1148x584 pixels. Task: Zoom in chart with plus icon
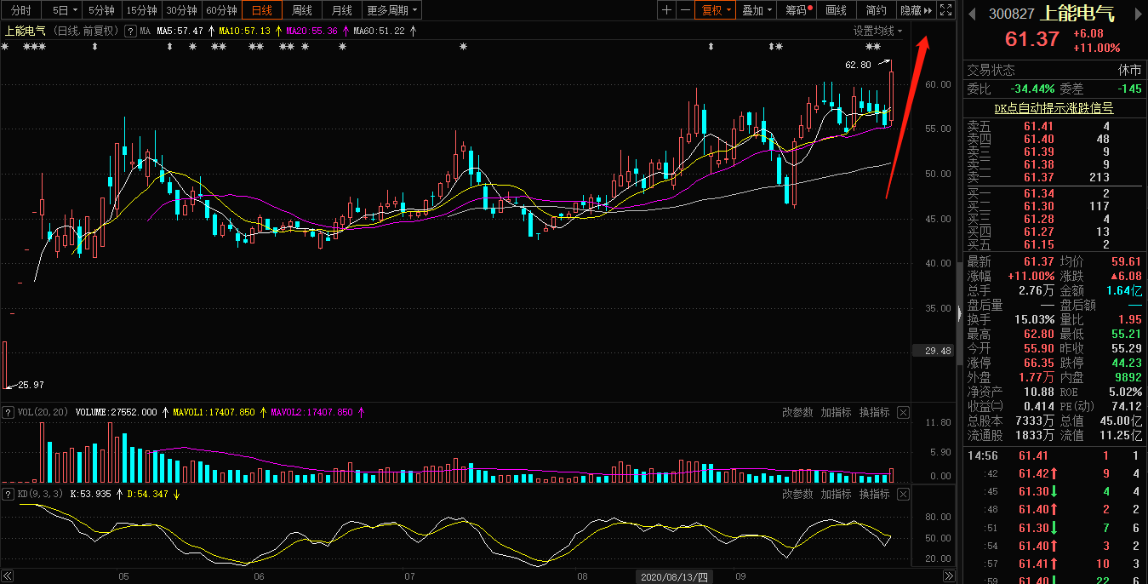pyautogui.click(x=666, y=10)
